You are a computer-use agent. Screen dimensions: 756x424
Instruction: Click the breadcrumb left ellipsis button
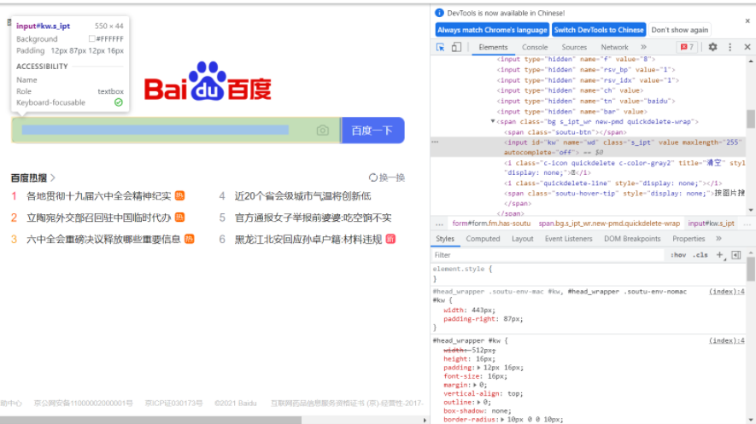(439, 224)
